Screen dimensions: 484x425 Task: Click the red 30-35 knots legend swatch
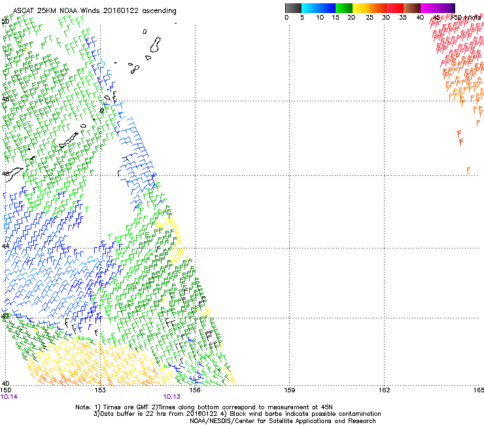tap(395, 8)
